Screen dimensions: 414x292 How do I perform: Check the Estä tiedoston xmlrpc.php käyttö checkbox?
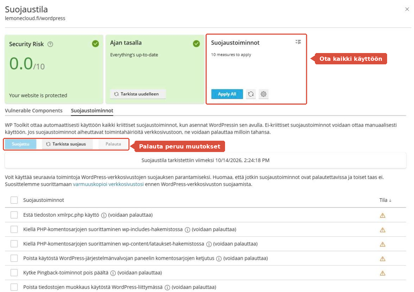[x=14, y=215]
